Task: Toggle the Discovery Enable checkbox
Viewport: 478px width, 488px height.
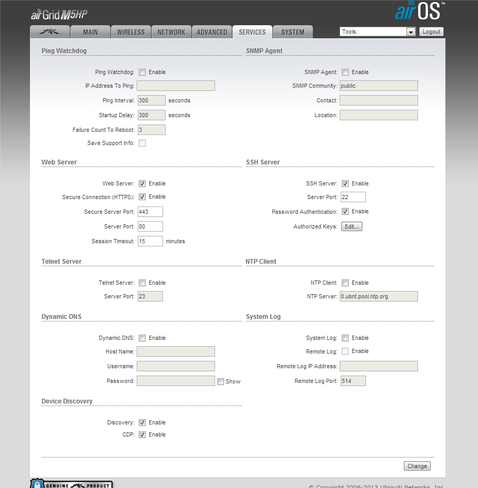Action: tap(142, 423)
